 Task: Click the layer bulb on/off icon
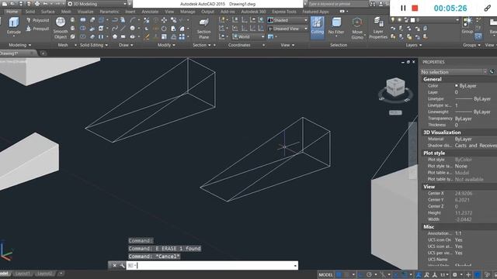point(393,20)
